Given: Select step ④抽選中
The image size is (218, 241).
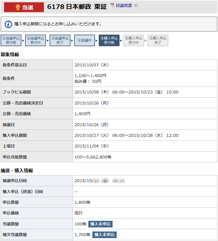Looking at the screenshot, I should 85,40.
